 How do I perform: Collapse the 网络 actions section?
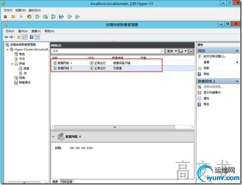[237, 51]
